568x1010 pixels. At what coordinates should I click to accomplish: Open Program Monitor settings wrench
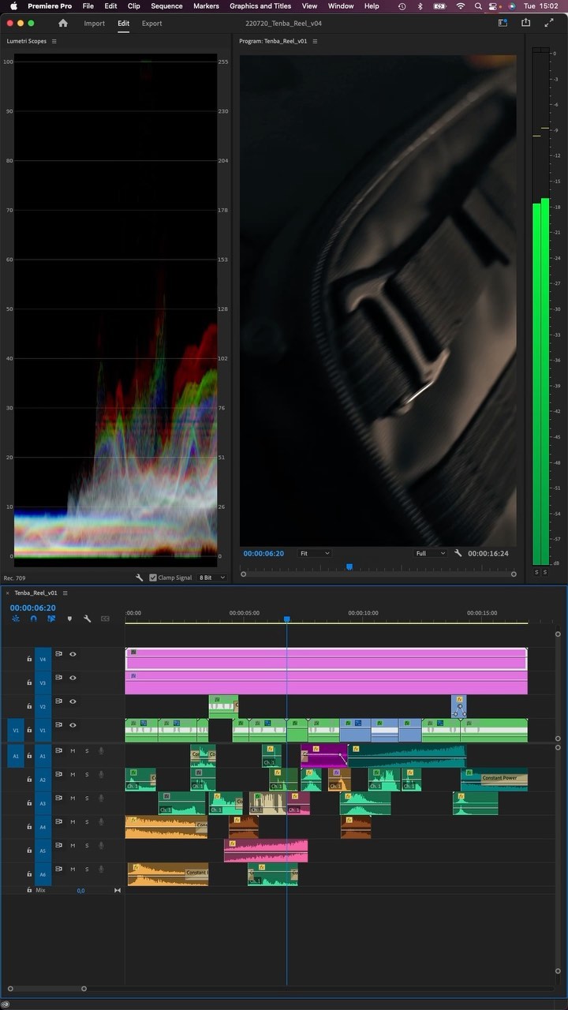tap(458, 553)
